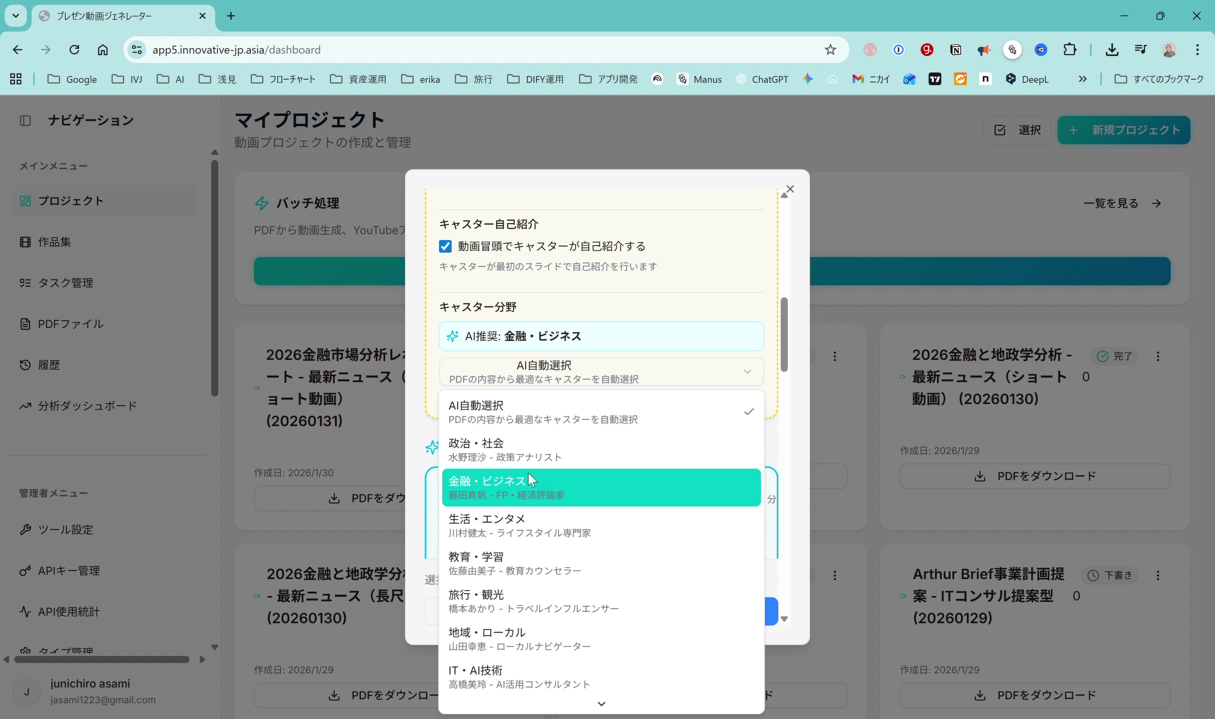
Task: Uncheck the caster self-introduction checkbox
Action: click(x=445, y=246)
